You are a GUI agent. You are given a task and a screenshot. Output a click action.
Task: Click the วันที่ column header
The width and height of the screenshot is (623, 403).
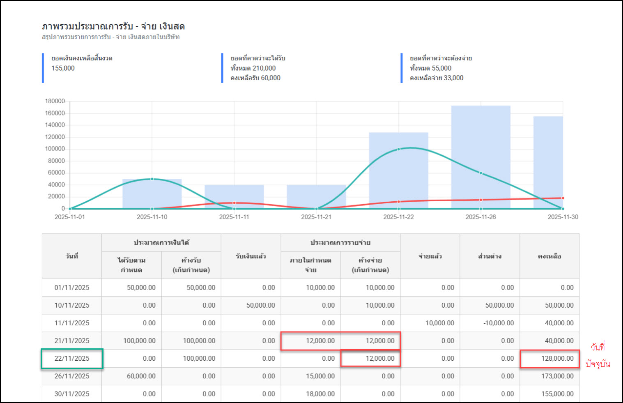point(72,256)
